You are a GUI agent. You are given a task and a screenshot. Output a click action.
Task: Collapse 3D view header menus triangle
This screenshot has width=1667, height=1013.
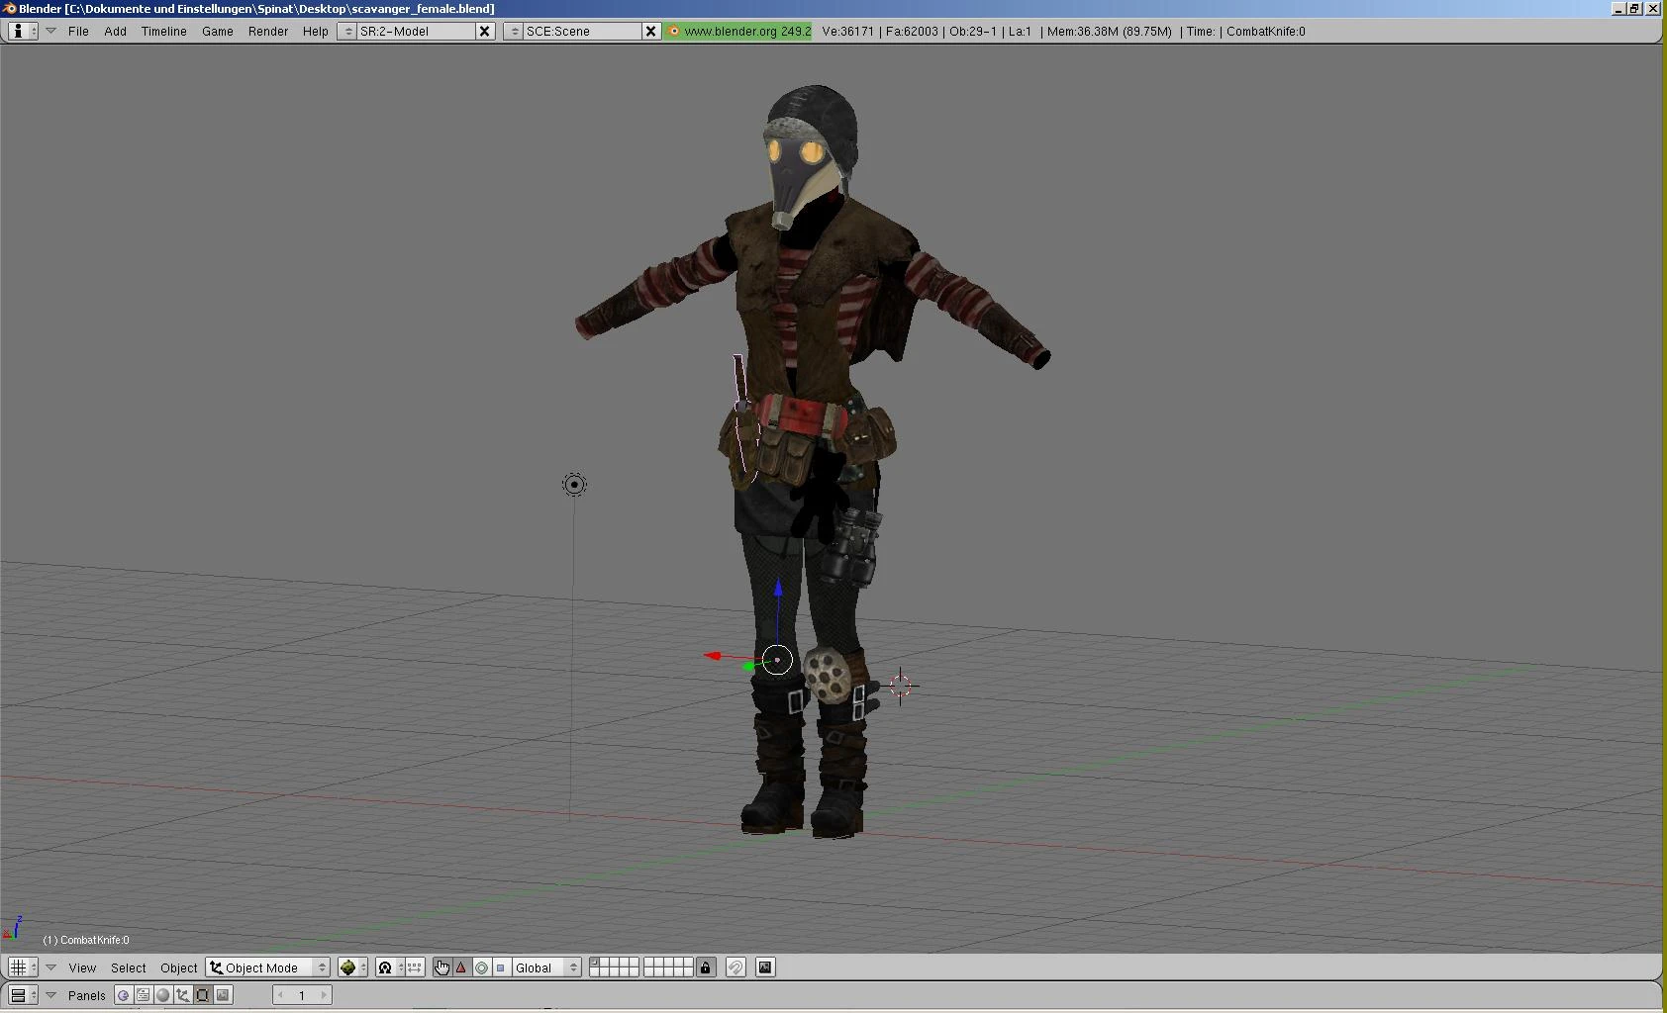tap(50, 967)
